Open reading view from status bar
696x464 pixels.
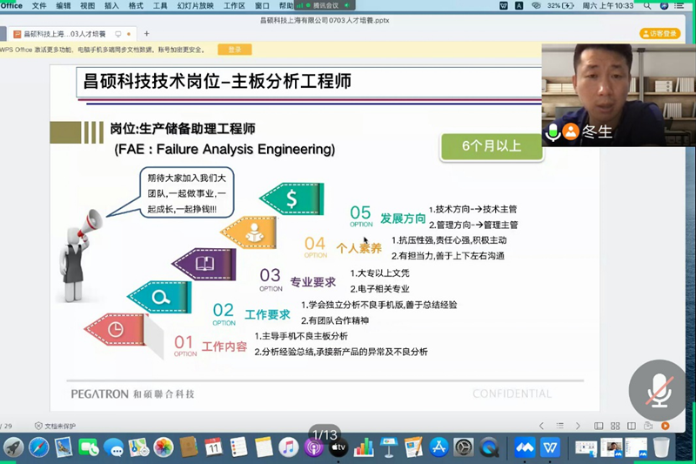(x=632, y=426)
